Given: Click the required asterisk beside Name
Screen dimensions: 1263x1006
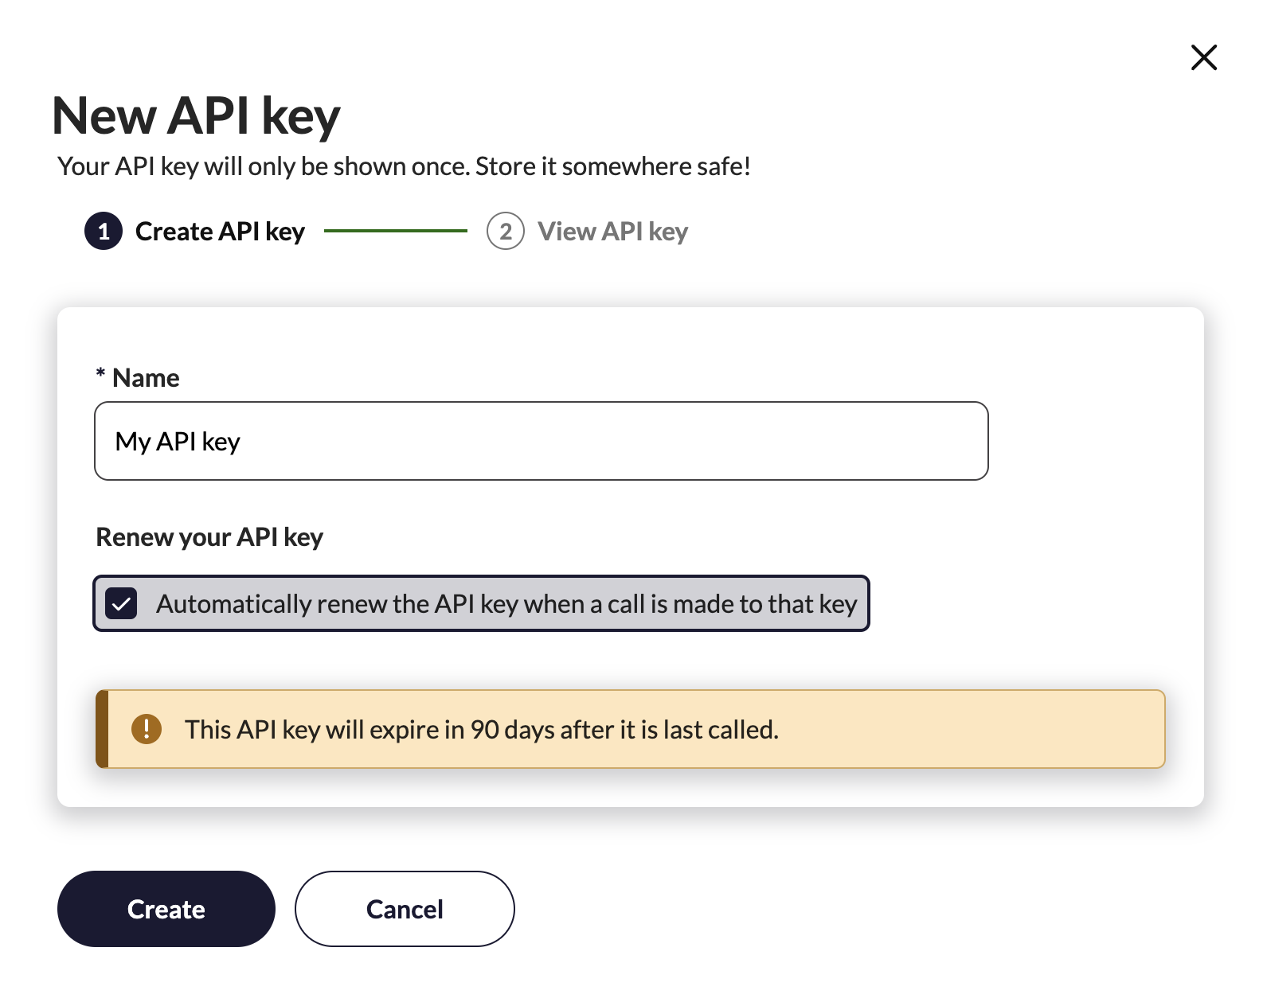Looking at the screenshot, I should (x=100, y=374).
